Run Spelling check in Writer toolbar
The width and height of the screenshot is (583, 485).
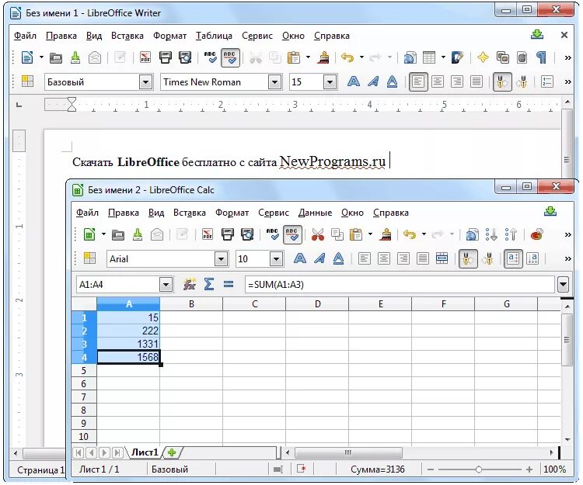(x=211, y=57)
